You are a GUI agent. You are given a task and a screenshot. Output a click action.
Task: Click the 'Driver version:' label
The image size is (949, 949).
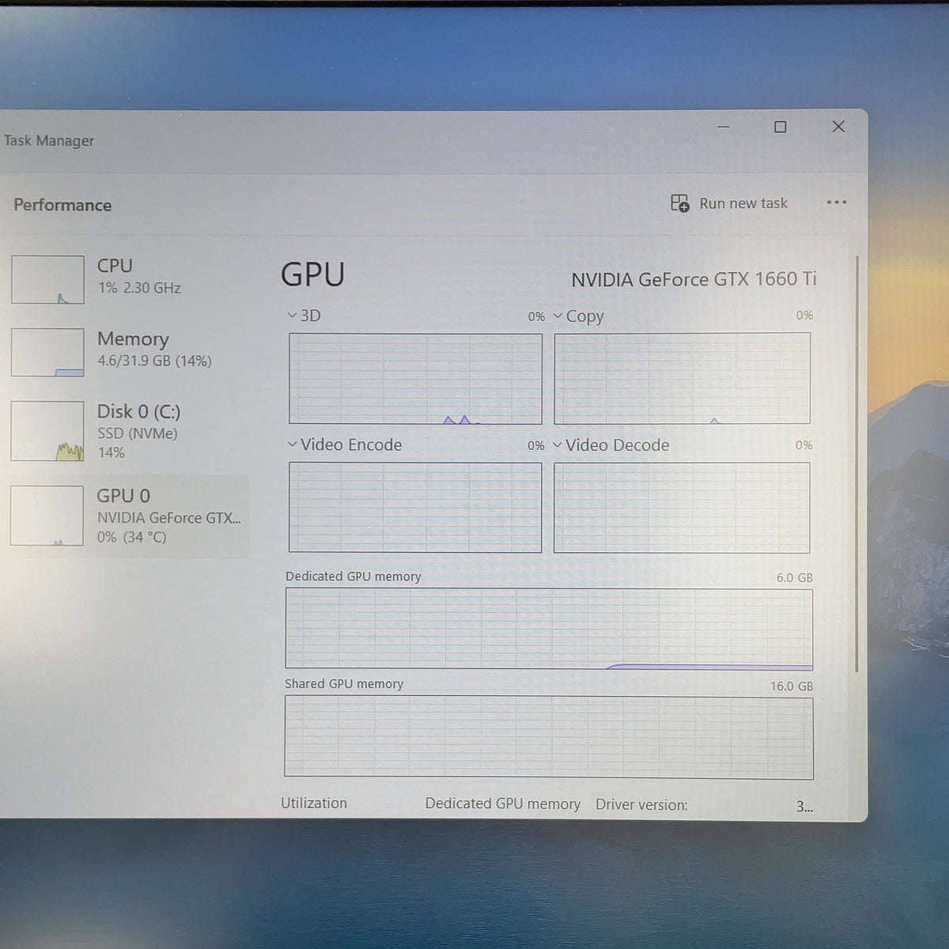tap(641, 805)
